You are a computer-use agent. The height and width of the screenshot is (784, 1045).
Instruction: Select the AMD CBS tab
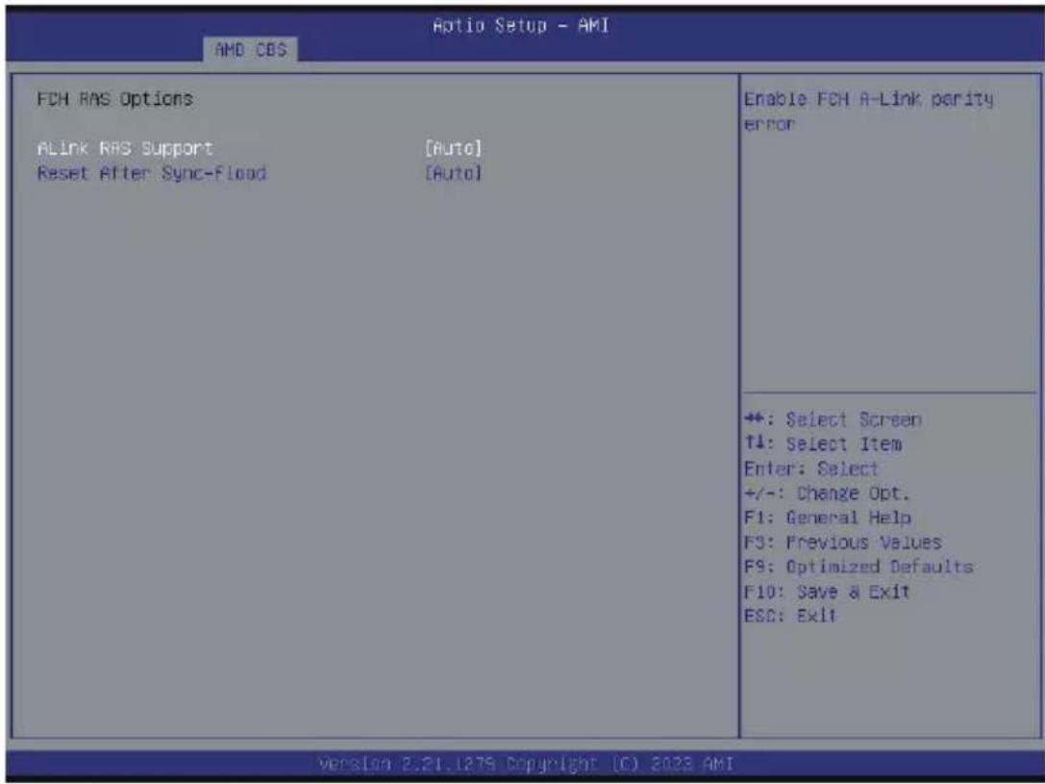point(251,50)
